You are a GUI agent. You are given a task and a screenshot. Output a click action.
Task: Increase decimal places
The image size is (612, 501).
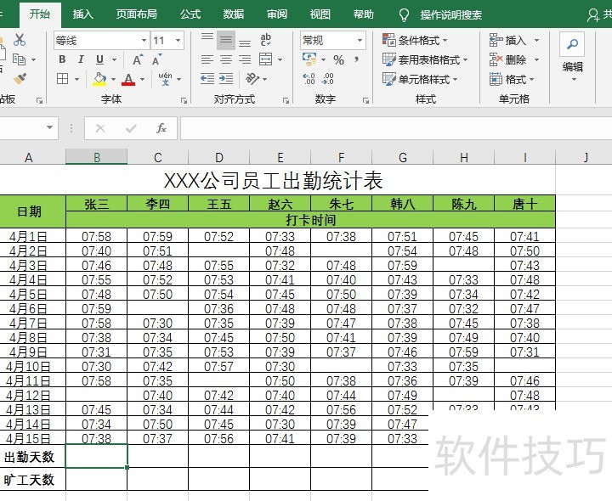tap(309, 79)
